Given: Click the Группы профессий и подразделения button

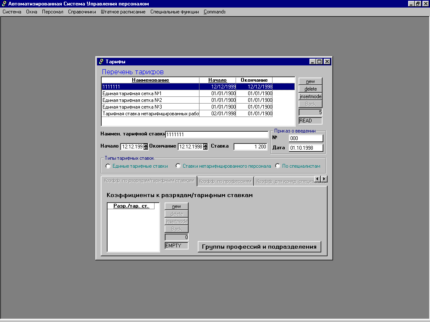Looking at the screenshot, I should pyautogui.click(x=259, y=247).
